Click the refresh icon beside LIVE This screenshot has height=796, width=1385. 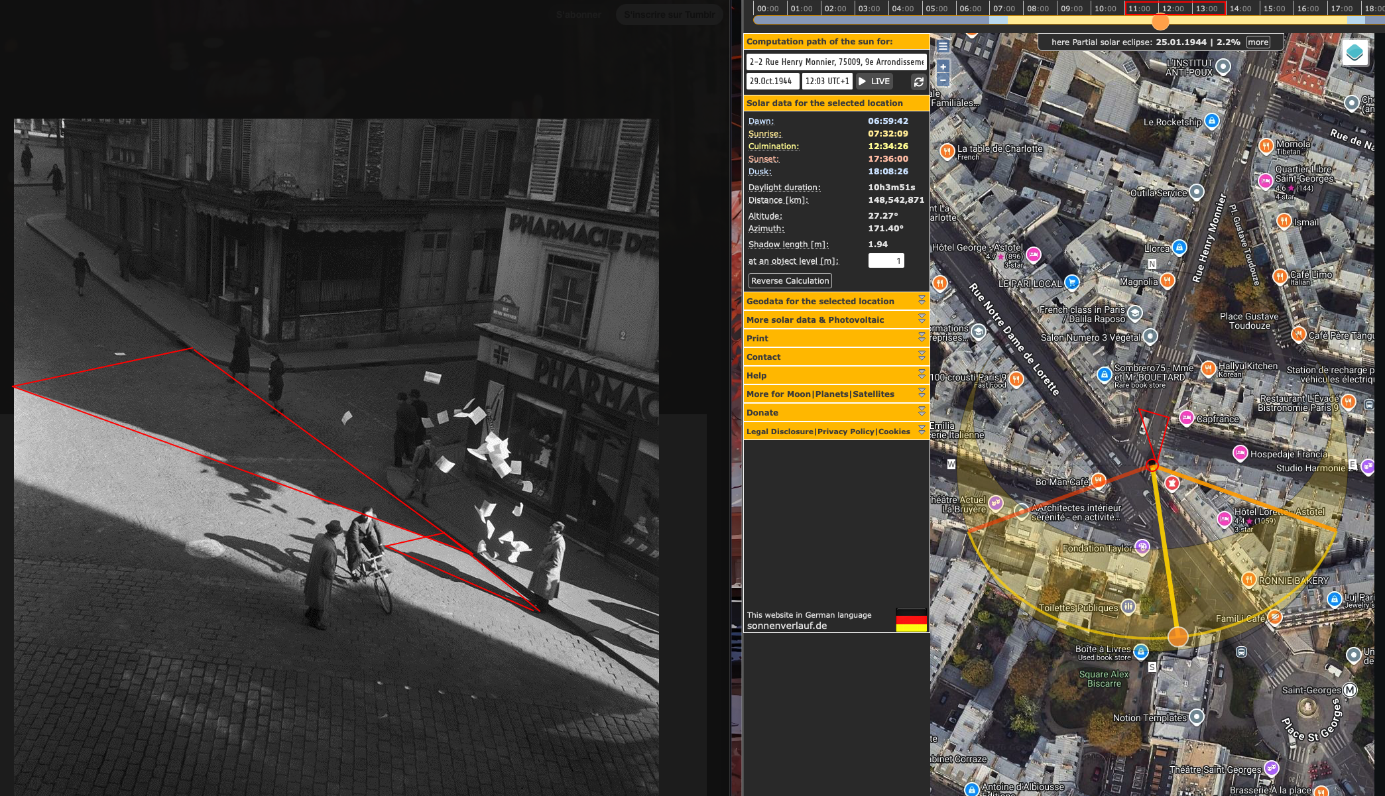tap(918, 82)
